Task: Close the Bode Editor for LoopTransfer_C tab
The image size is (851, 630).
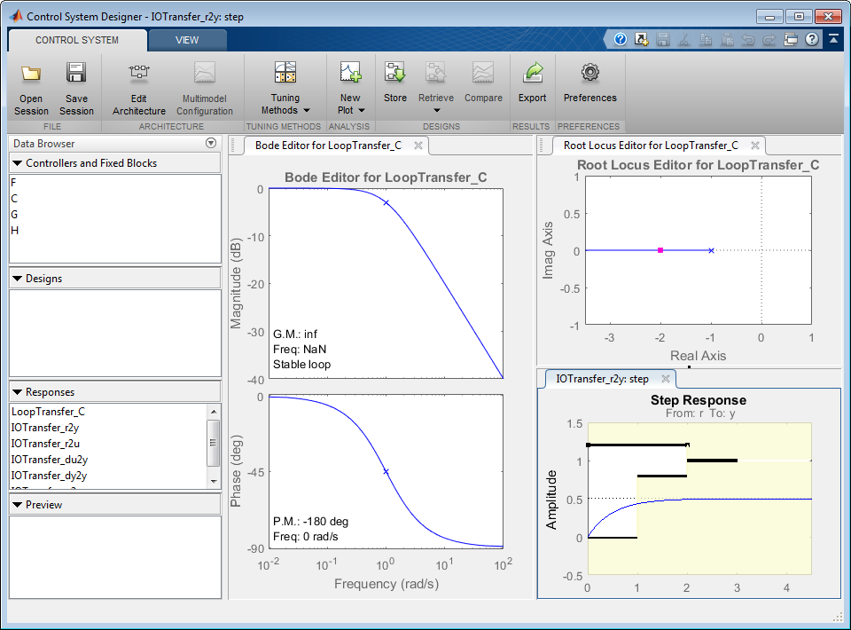Action: click(418, 146)
